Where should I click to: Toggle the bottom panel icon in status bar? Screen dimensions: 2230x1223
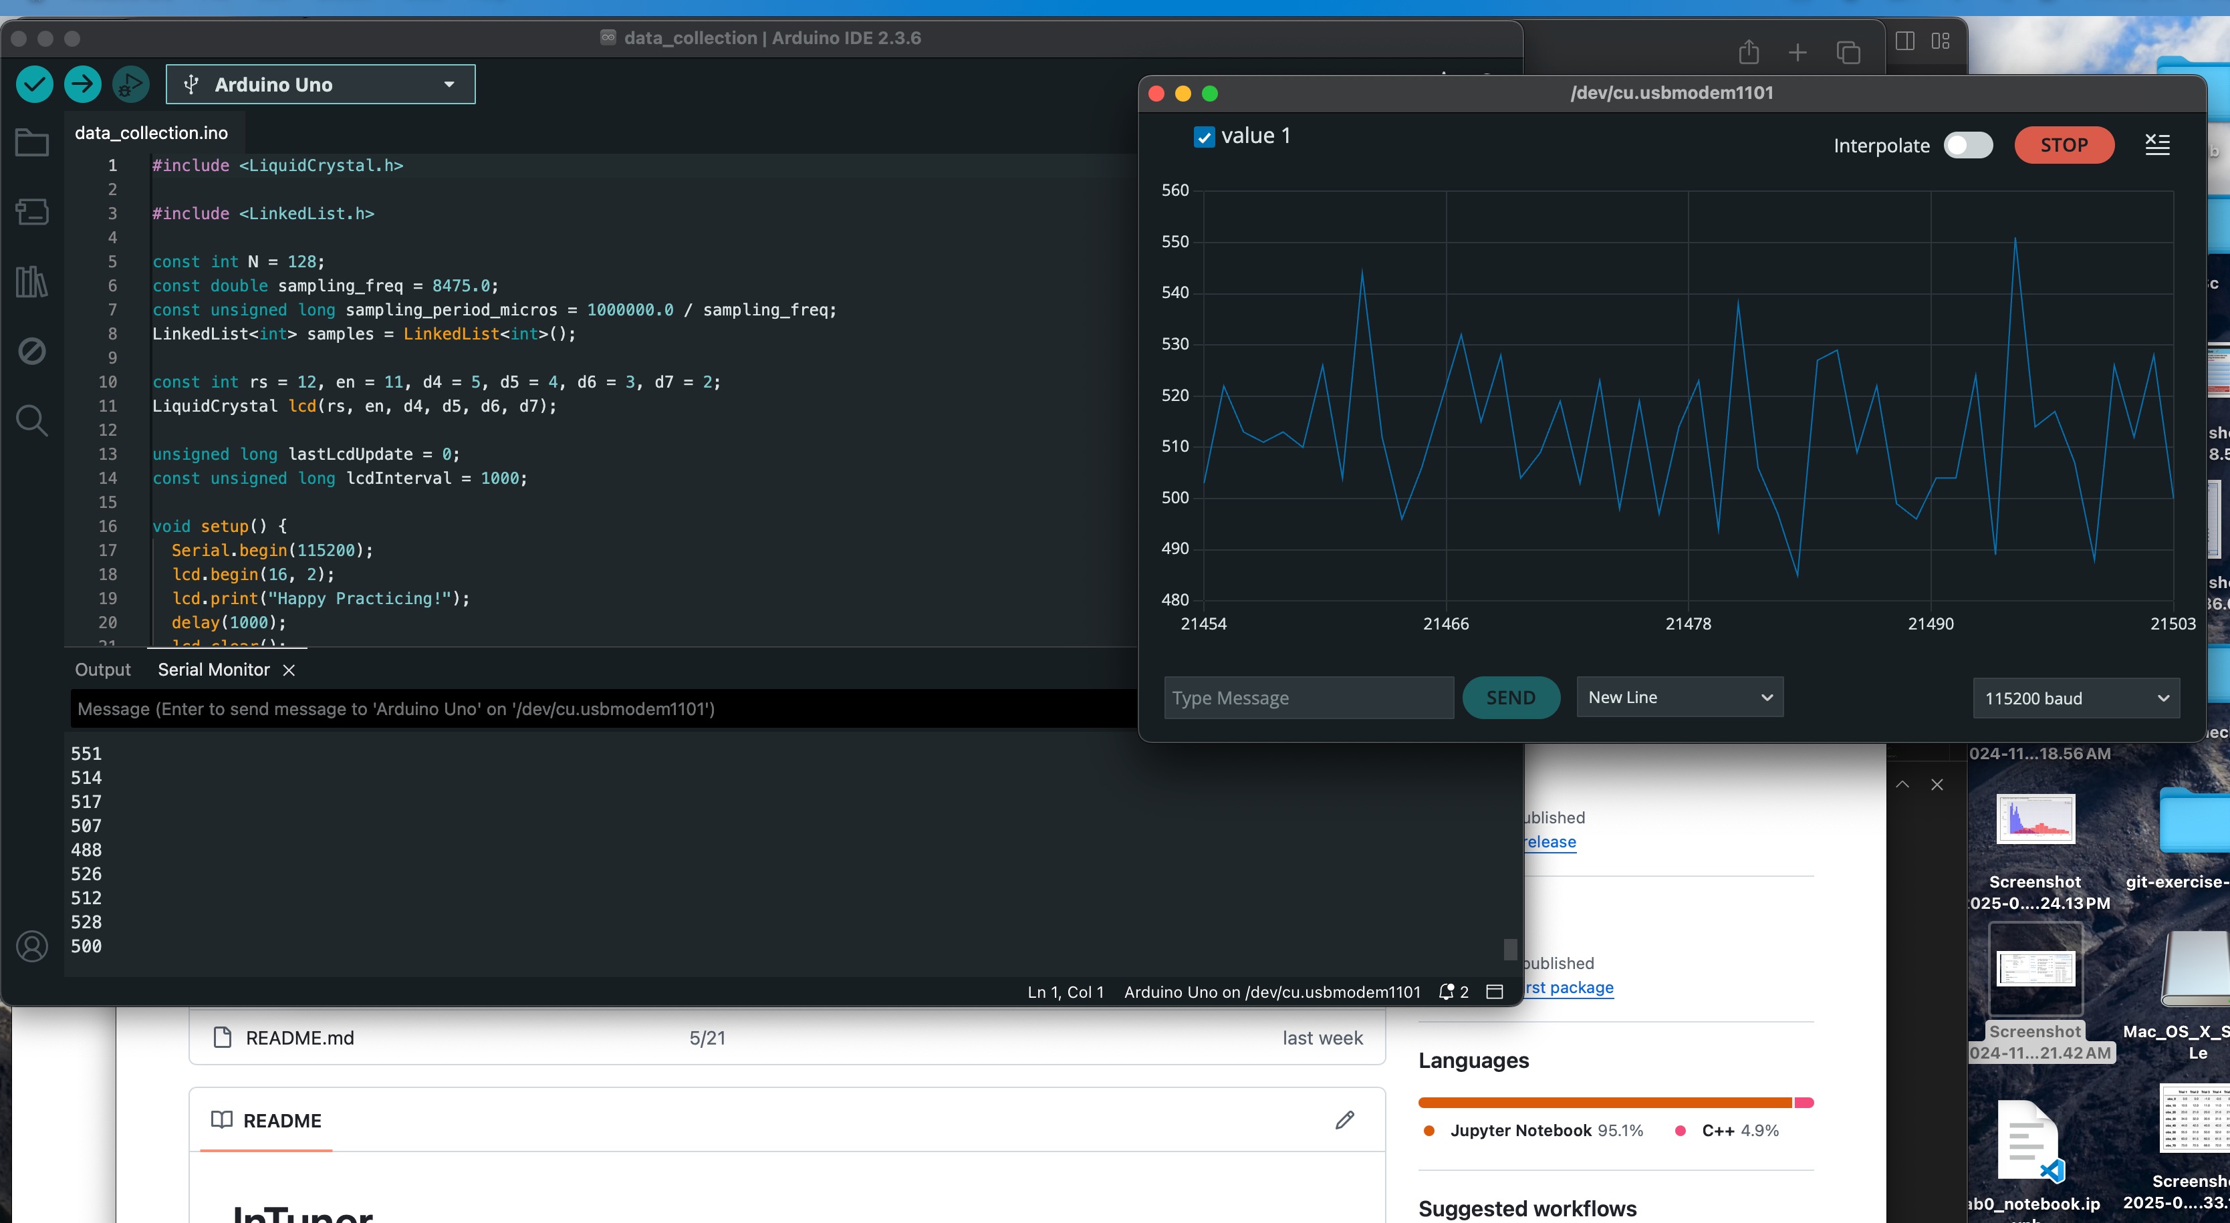[1494, 992]
